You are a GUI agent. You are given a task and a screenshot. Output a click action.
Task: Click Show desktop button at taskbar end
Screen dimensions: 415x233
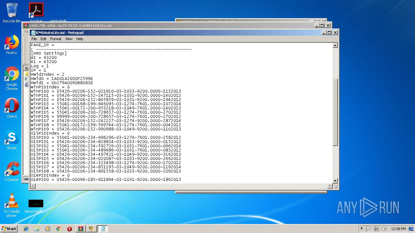pyautogui.click(x=412, y=229)
